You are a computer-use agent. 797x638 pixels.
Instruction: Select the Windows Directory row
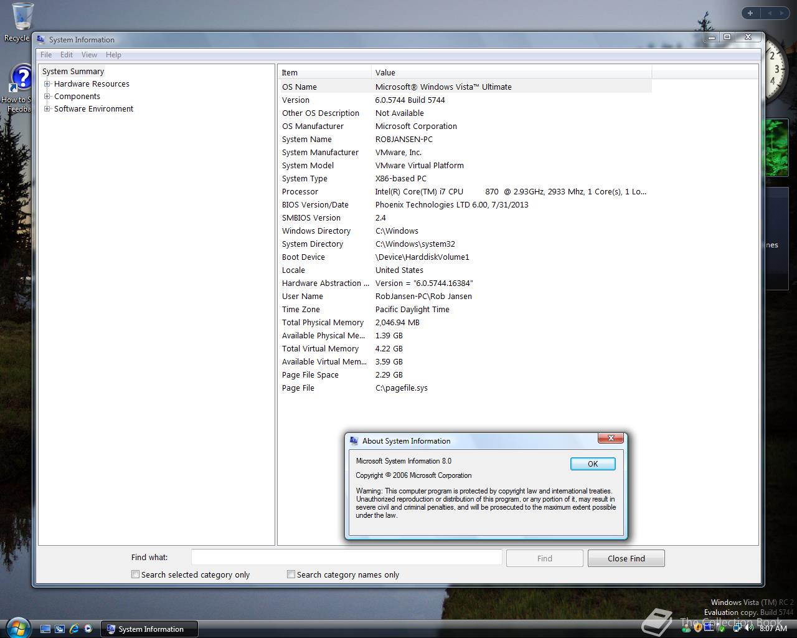[465, 231]
